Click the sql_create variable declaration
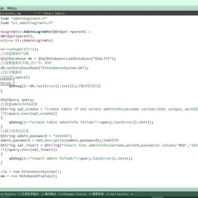 click(x=28, y=109)
